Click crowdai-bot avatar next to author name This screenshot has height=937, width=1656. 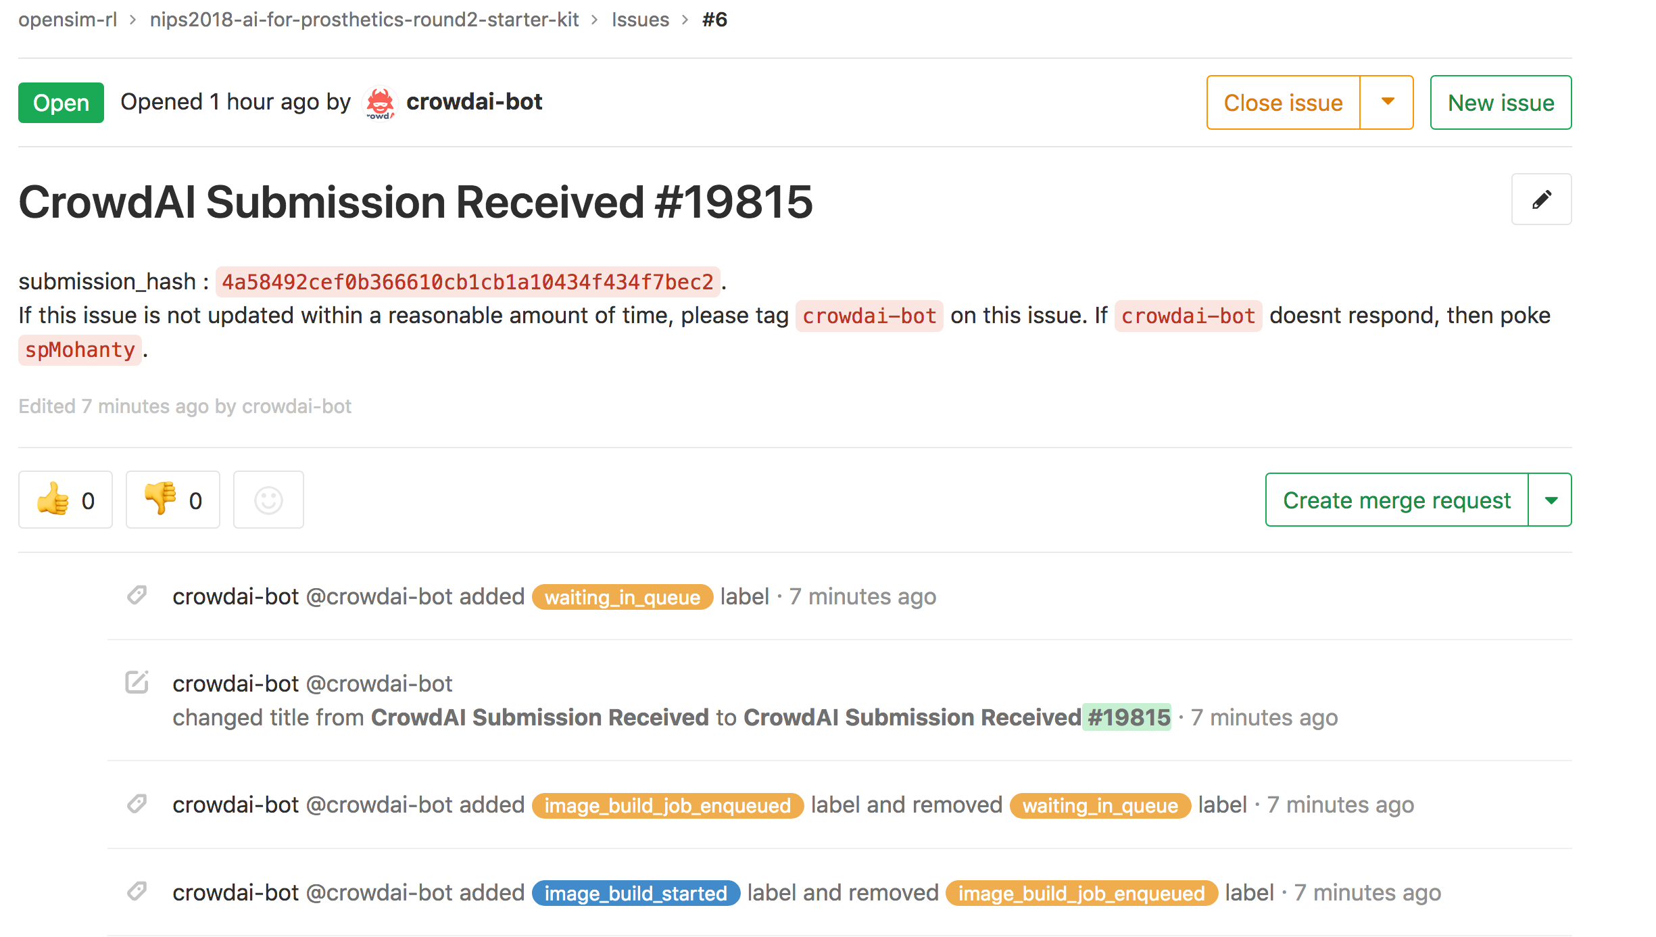(380, 103)
